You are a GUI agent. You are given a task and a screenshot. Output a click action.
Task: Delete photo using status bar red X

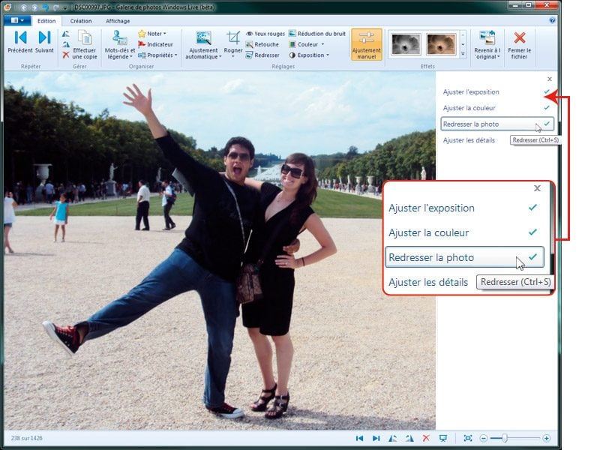pyautogui.click(x=426, y=438)
